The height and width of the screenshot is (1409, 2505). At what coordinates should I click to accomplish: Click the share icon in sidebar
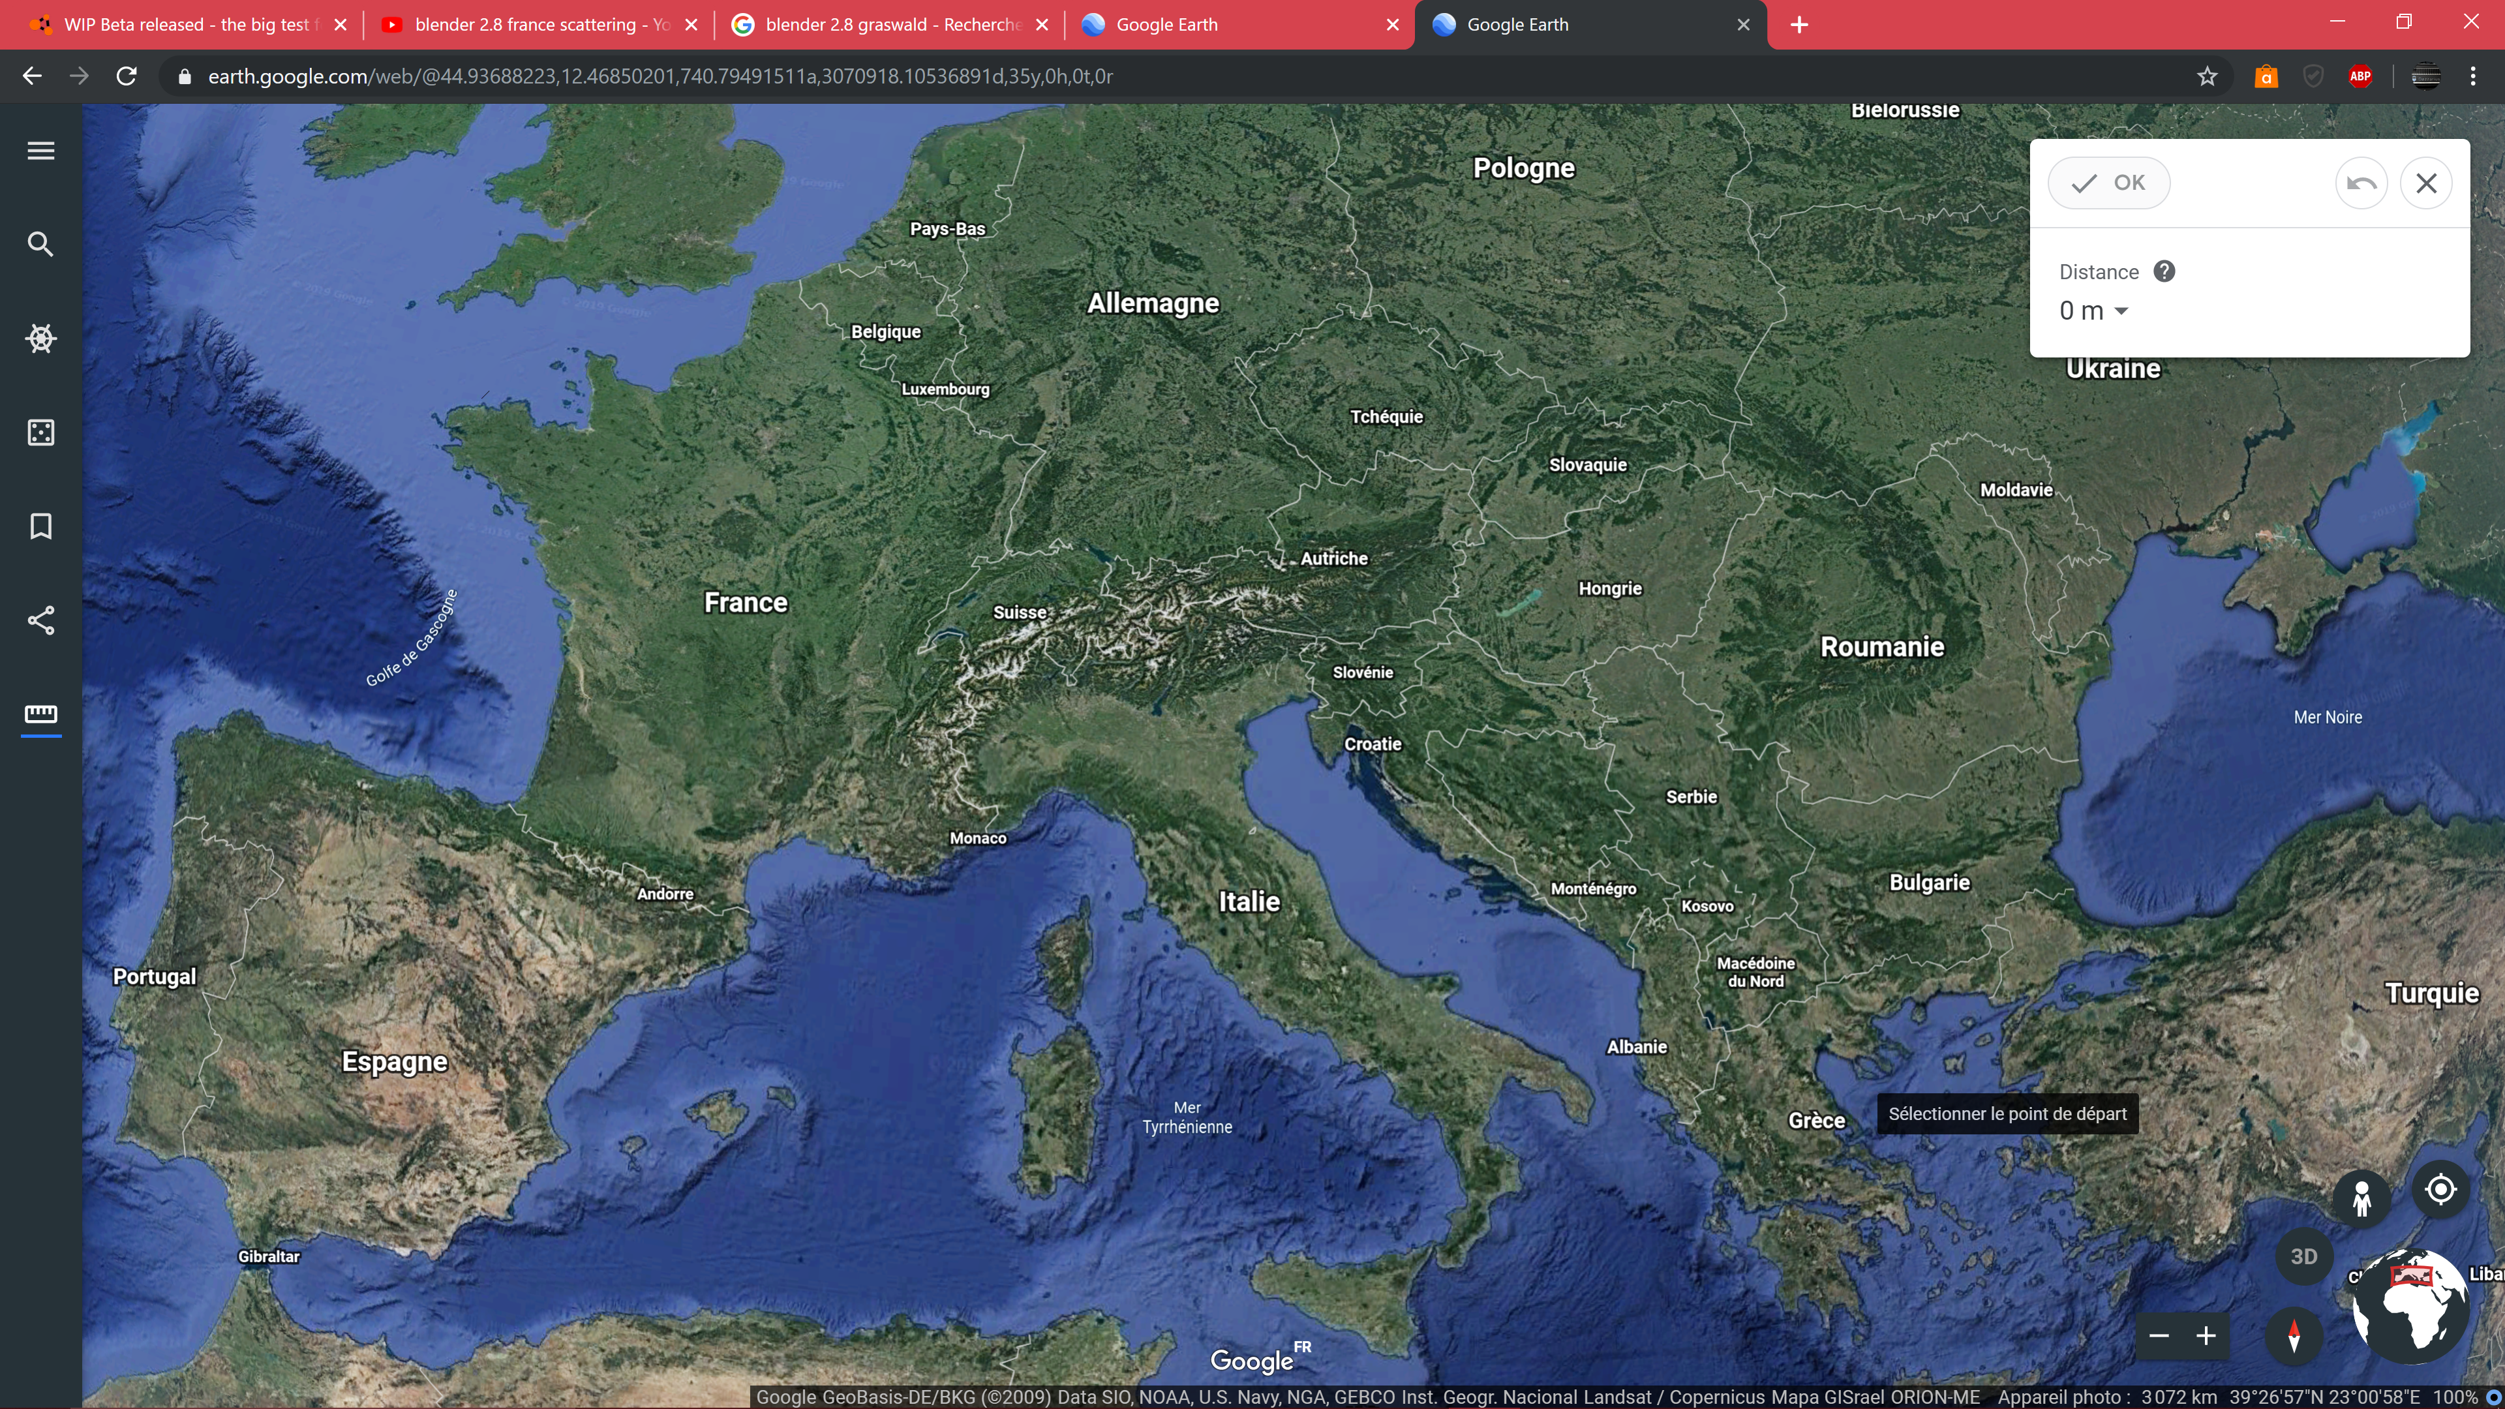(41, 620)
